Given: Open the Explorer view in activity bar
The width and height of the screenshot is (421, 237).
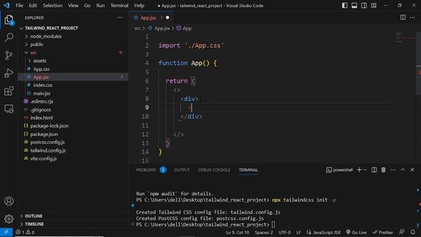Looking at the screenshot, I should (9, 20).
